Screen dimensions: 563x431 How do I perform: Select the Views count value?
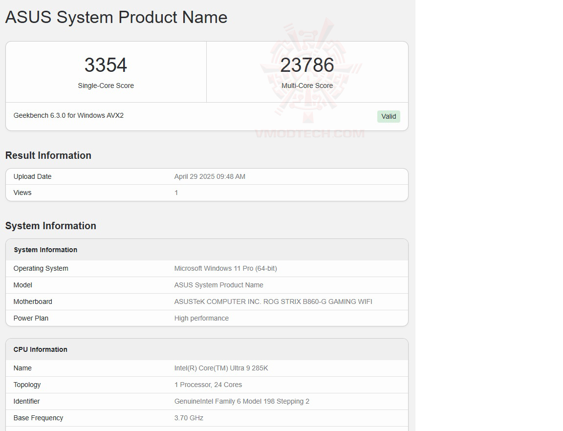click(x=176, y=193)
